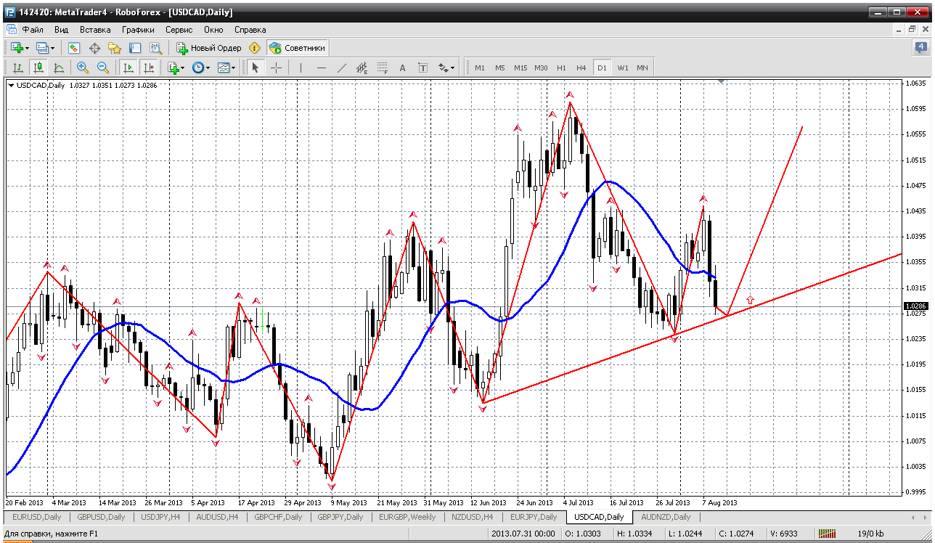
Task: Open the Справка menu
Action: 250,30
